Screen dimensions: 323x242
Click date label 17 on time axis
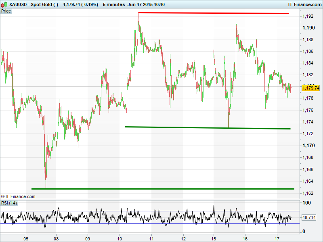click(277, 238)
